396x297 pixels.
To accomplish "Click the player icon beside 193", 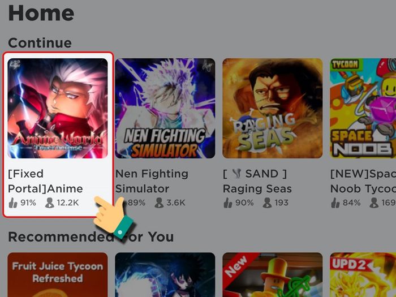I will click(267, 203).
